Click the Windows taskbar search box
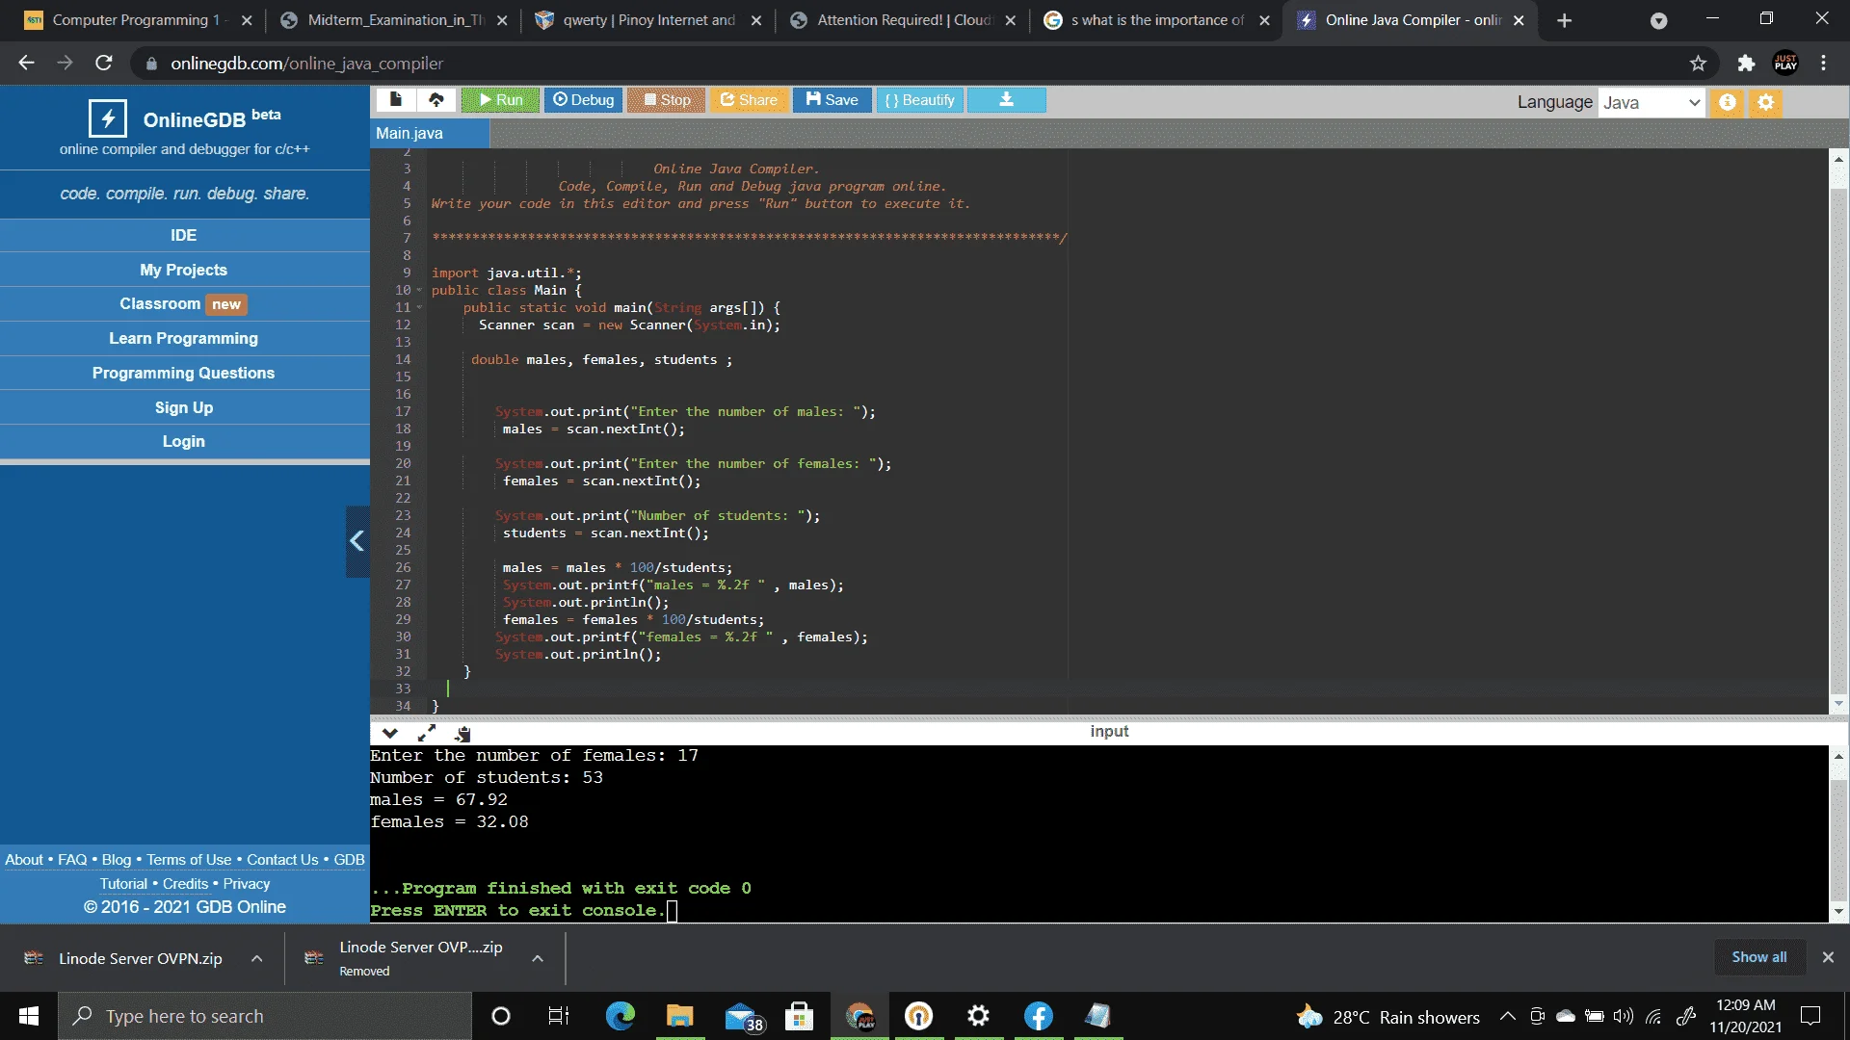This screenshot has height=1040, width=1850. tap(265, 1016)
